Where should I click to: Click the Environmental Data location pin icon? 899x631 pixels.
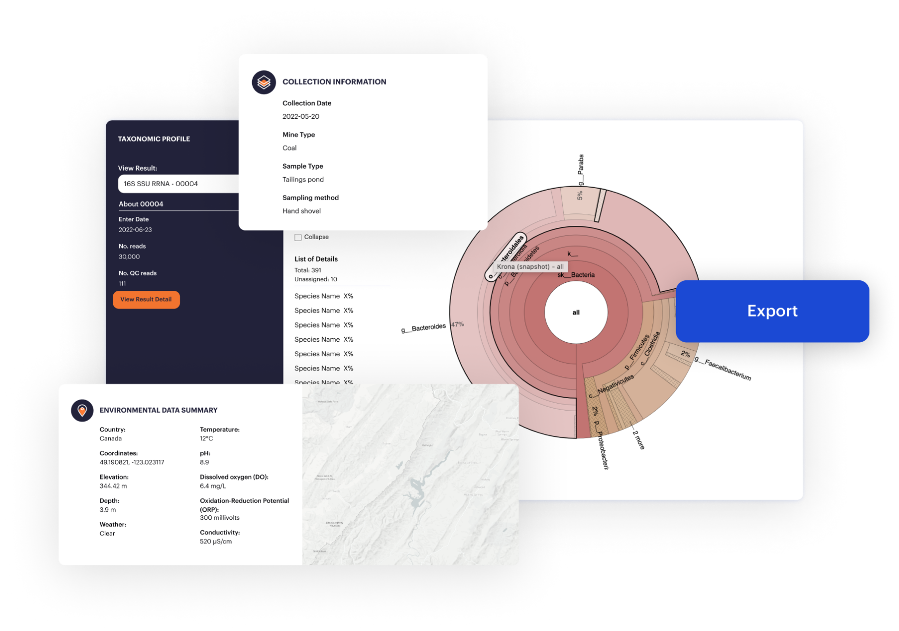82,411
